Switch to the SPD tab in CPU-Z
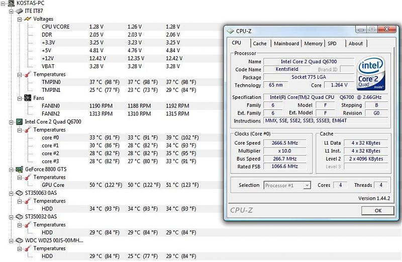This screenshot has height=262, width=402. tap(332, 44)
